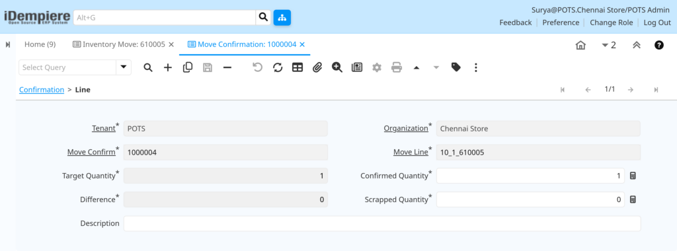Create a new record with plus icon
The height and width of the screenshot is (251, 677).
(x=168, y=68)
